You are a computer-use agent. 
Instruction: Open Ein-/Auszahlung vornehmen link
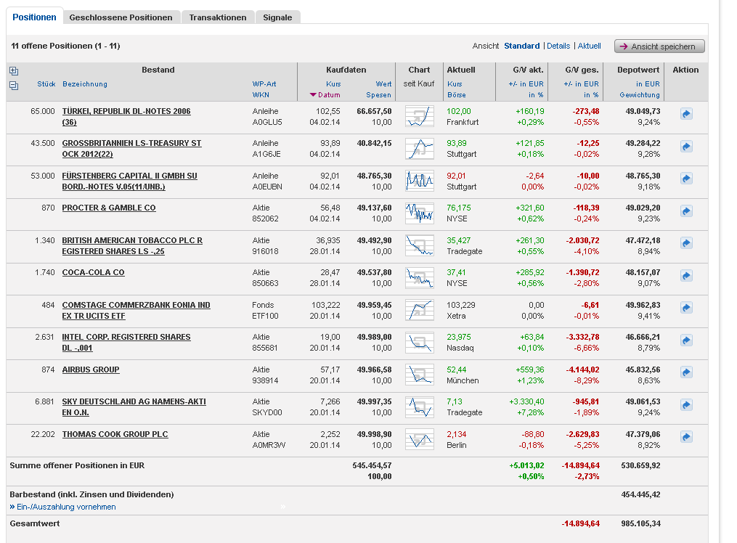pyautogui.click(x=66, y=507)
